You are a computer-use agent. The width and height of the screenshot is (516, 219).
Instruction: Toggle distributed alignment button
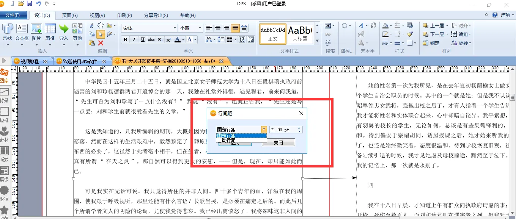coord(244,28)
